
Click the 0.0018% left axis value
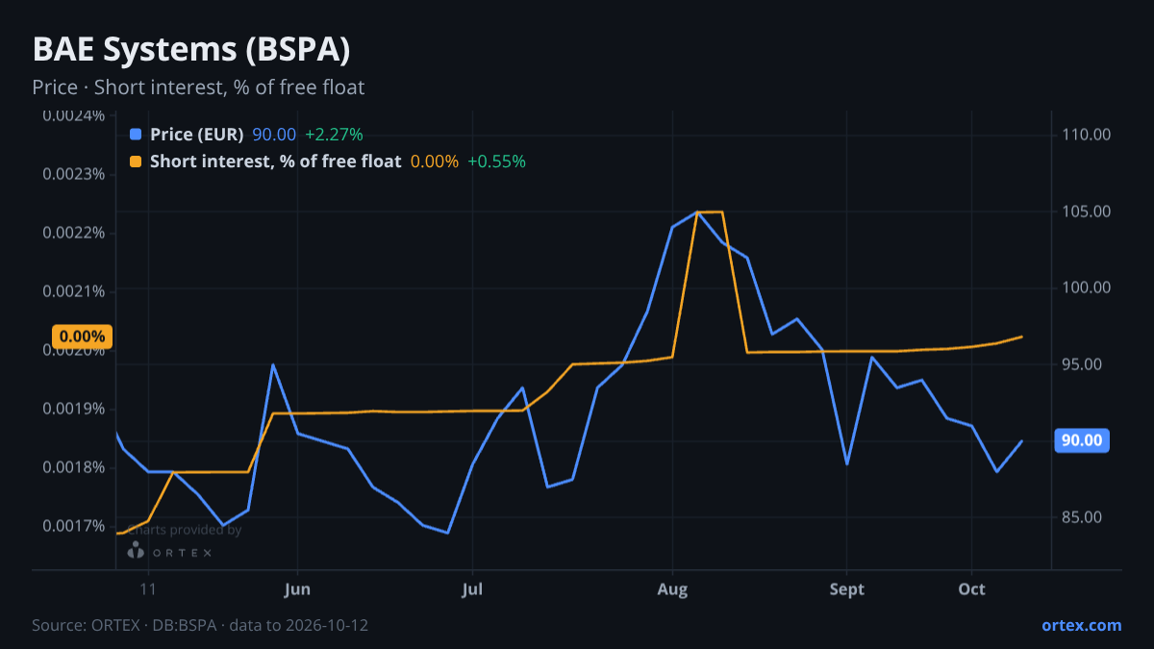73,468
